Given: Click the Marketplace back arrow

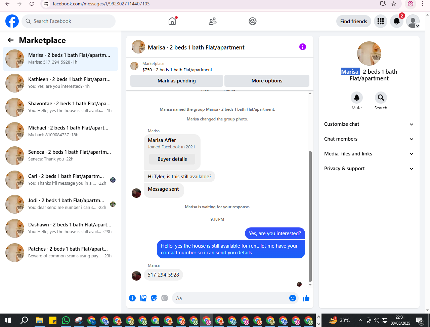Looking at the screenshot, I should [11, 40].
